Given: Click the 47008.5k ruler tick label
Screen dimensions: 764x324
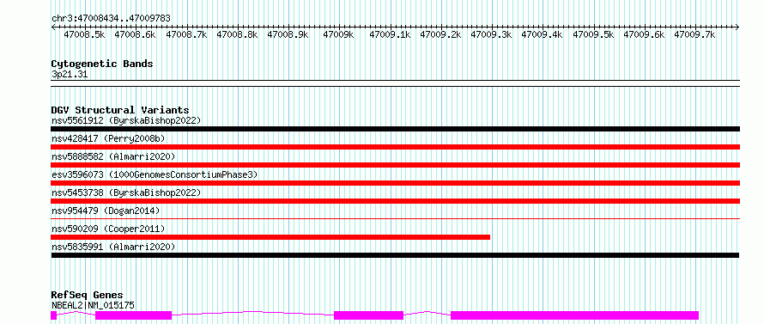Looking at the screenshot, I should 84,34.
